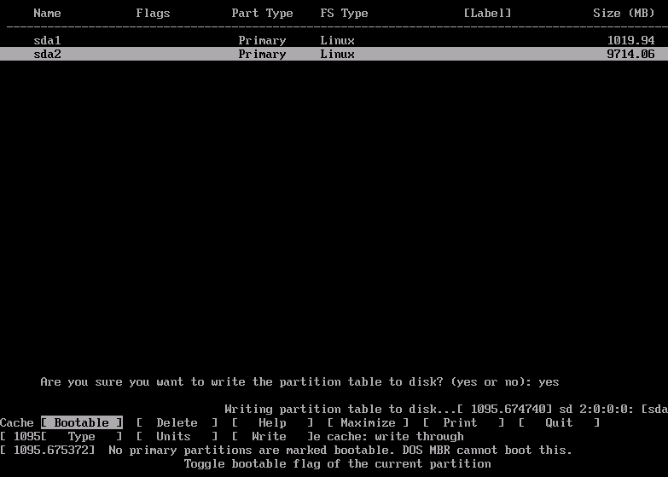668x477 pixels.
Task: Click the 1019.94 size value
Action: [630, 40]
